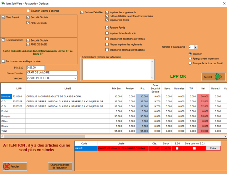Uncheck the Télétransmission checkbox
This screenshot has width=227, height=174.
(3, 40)
